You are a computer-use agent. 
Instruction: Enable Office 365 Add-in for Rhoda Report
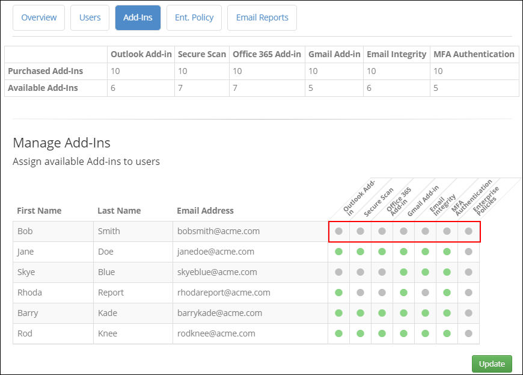(382, 293)
